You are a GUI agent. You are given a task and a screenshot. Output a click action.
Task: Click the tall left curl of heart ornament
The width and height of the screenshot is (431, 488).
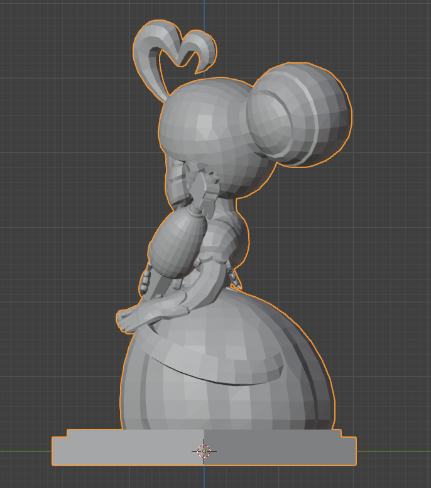click(150, 50)
